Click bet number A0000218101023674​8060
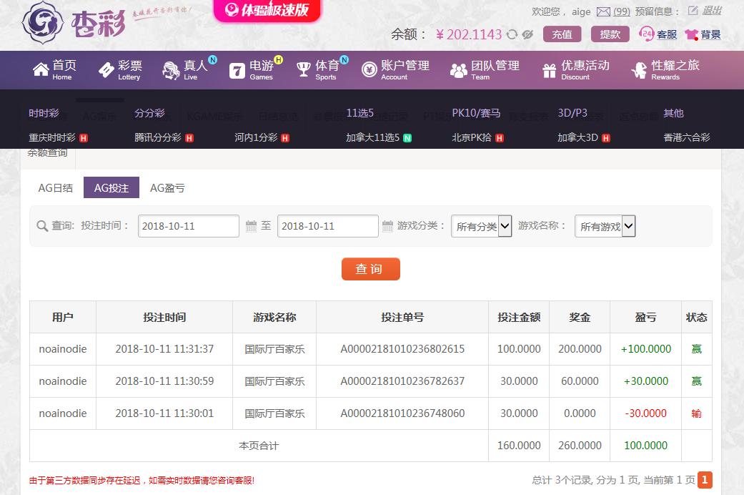The width and height of the screenshot is (744, 495). pyautogui.click(x=402, y=413)
